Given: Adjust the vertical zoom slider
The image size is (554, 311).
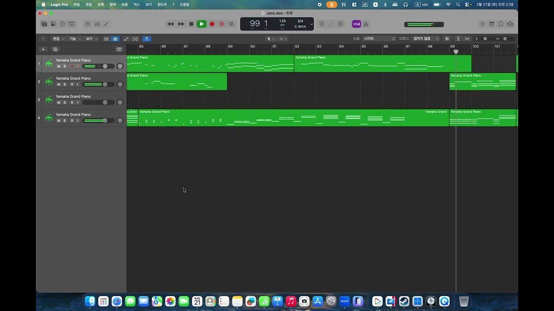Looking at the screenshot, I should (485, 39).
